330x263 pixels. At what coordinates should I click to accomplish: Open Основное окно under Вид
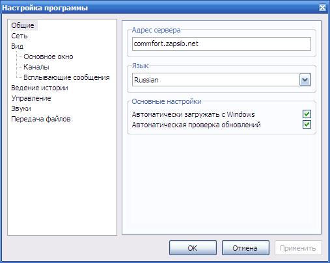point(48,56)
